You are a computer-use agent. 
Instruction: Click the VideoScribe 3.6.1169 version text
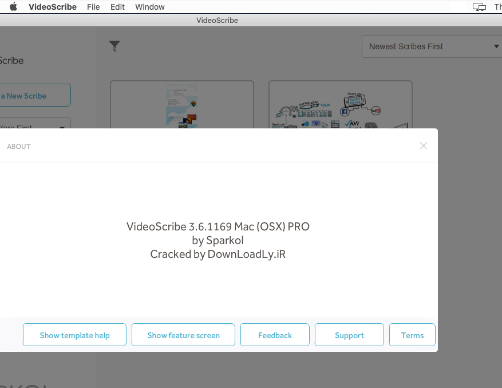[218, 226]
